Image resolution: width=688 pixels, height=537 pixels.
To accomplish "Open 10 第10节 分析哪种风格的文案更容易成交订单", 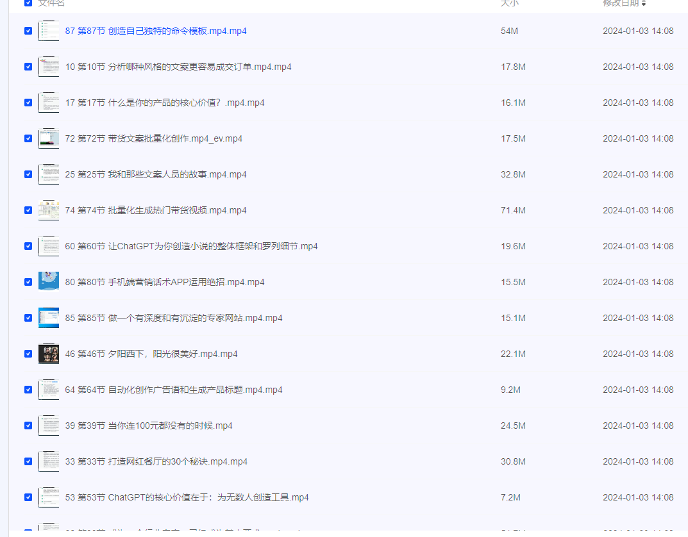I will tap(178, 66).
